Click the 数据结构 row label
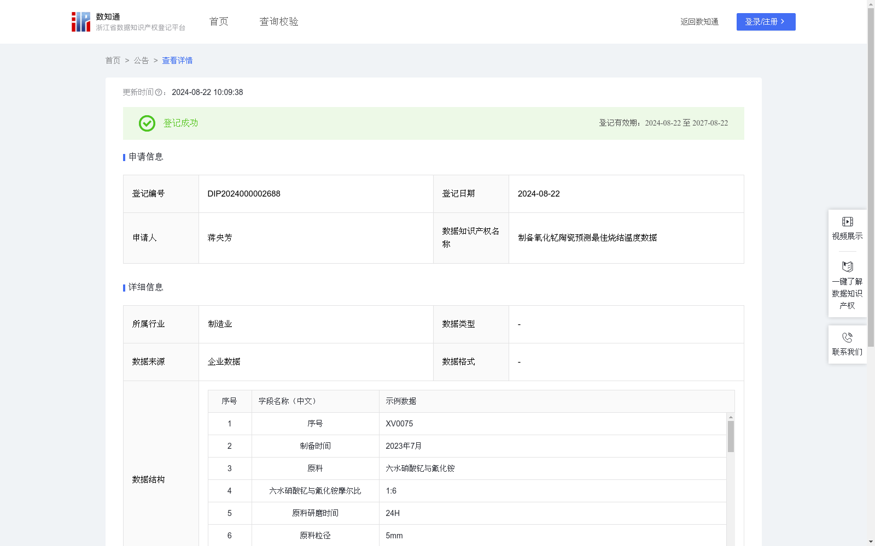This screenshot has height=546, width=875. pos(148,480)
